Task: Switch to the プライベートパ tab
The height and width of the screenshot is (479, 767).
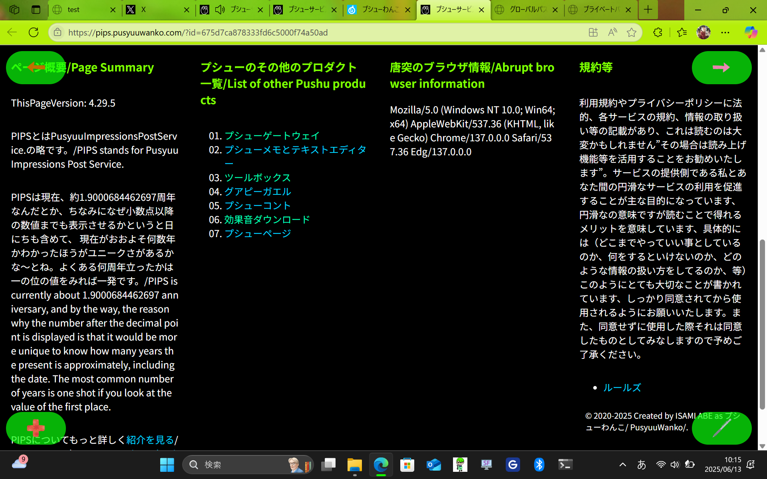Action: pos(600,10)
